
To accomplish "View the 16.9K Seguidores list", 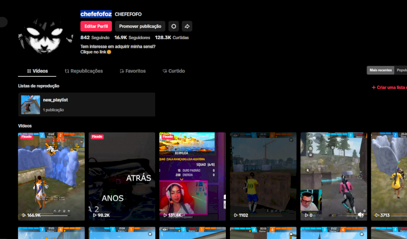I will tap(132, 38).
